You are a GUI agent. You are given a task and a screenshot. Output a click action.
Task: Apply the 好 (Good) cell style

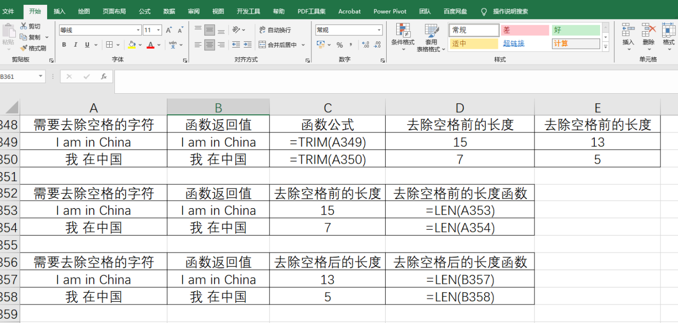[x=576, y=30]
